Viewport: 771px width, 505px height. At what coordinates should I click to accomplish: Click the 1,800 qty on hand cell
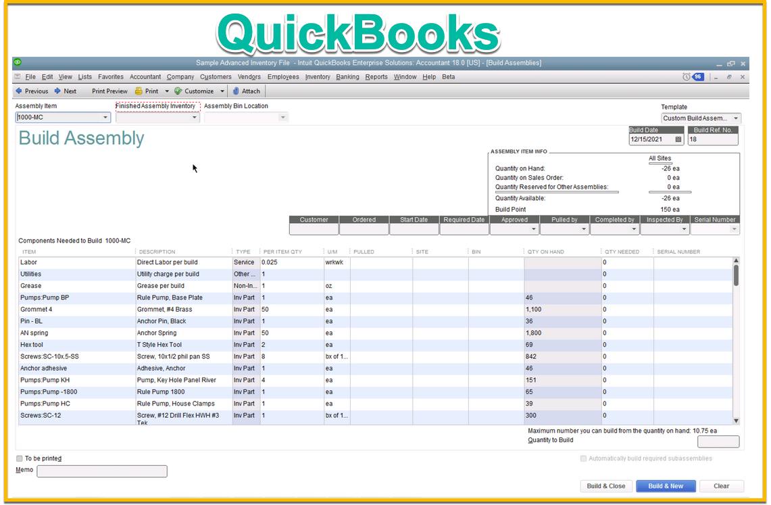562,333
